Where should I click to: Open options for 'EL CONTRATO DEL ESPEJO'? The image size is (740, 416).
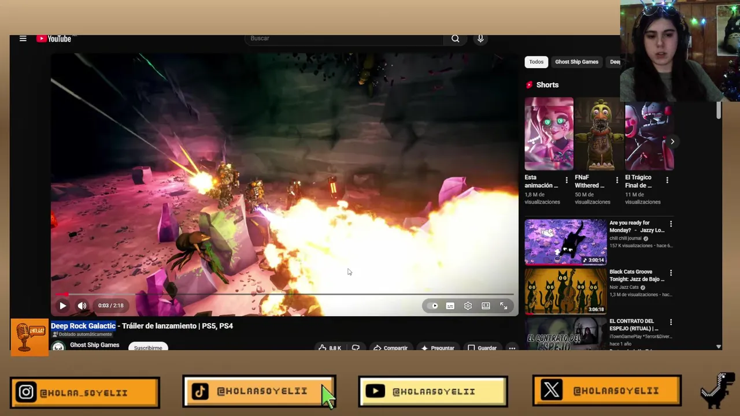(x=671, y=322)
